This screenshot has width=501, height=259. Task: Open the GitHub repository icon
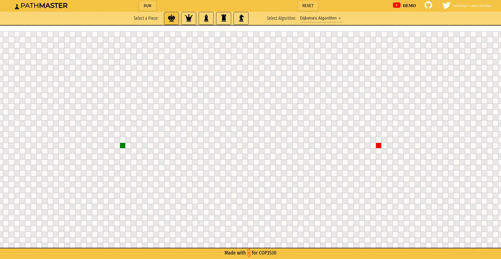coord(428,5)
